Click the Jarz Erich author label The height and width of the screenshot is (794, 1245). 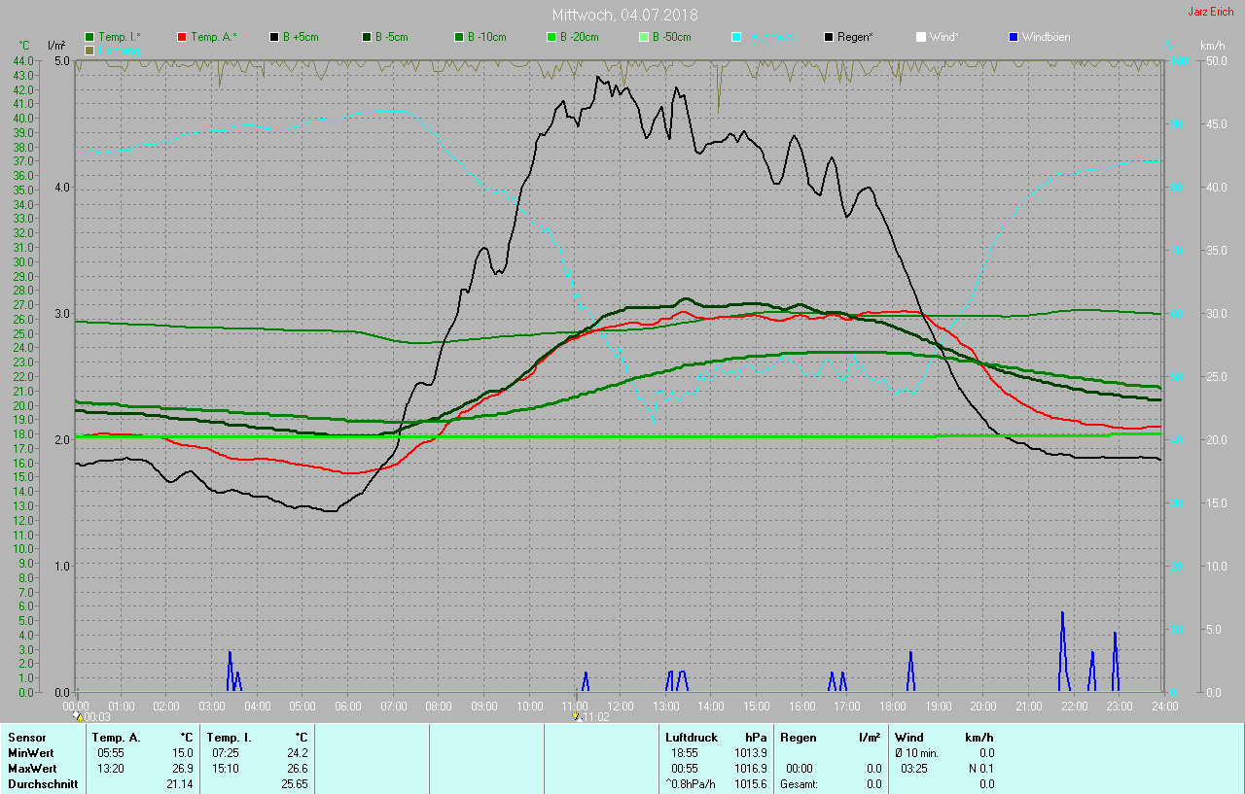[1213, 12]
